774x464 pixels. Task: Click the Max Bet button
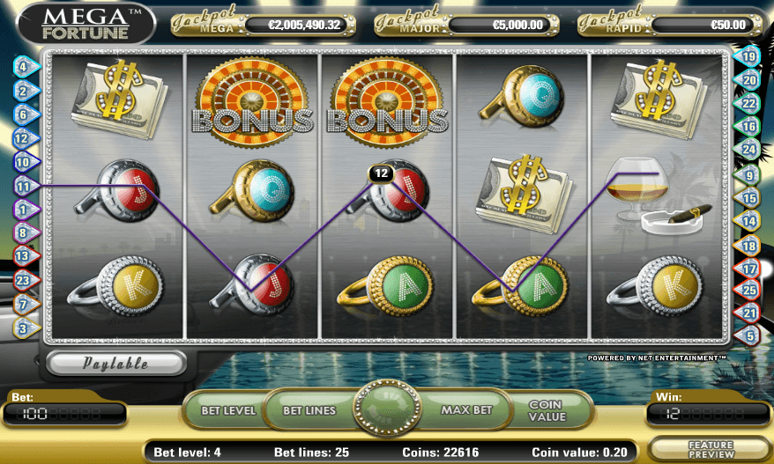466,410
